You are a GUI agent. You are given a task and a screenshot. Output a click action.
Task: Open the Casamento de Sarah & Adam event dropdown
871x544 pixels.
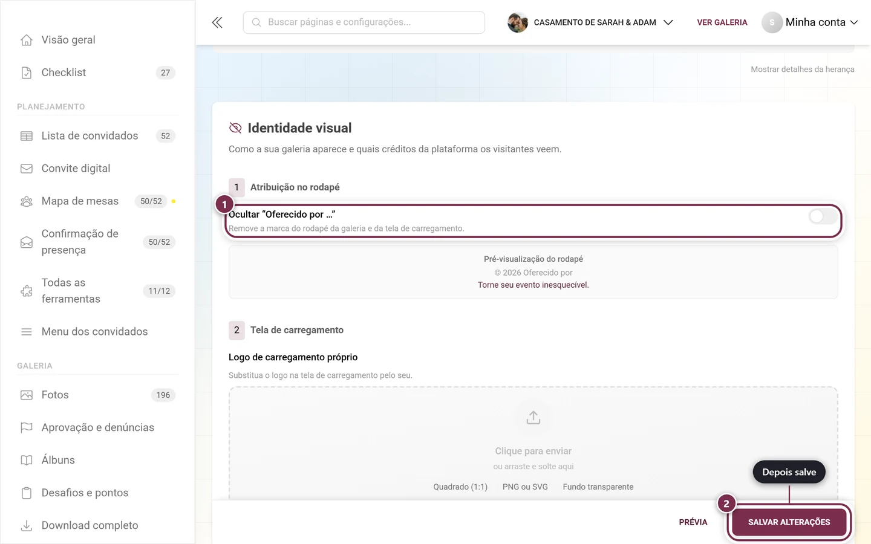[590, 22]
